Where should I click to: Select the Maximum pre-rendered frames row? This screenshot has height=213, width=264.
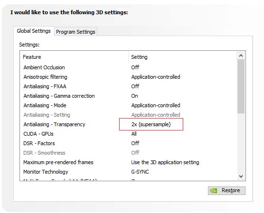coord(129,162)
